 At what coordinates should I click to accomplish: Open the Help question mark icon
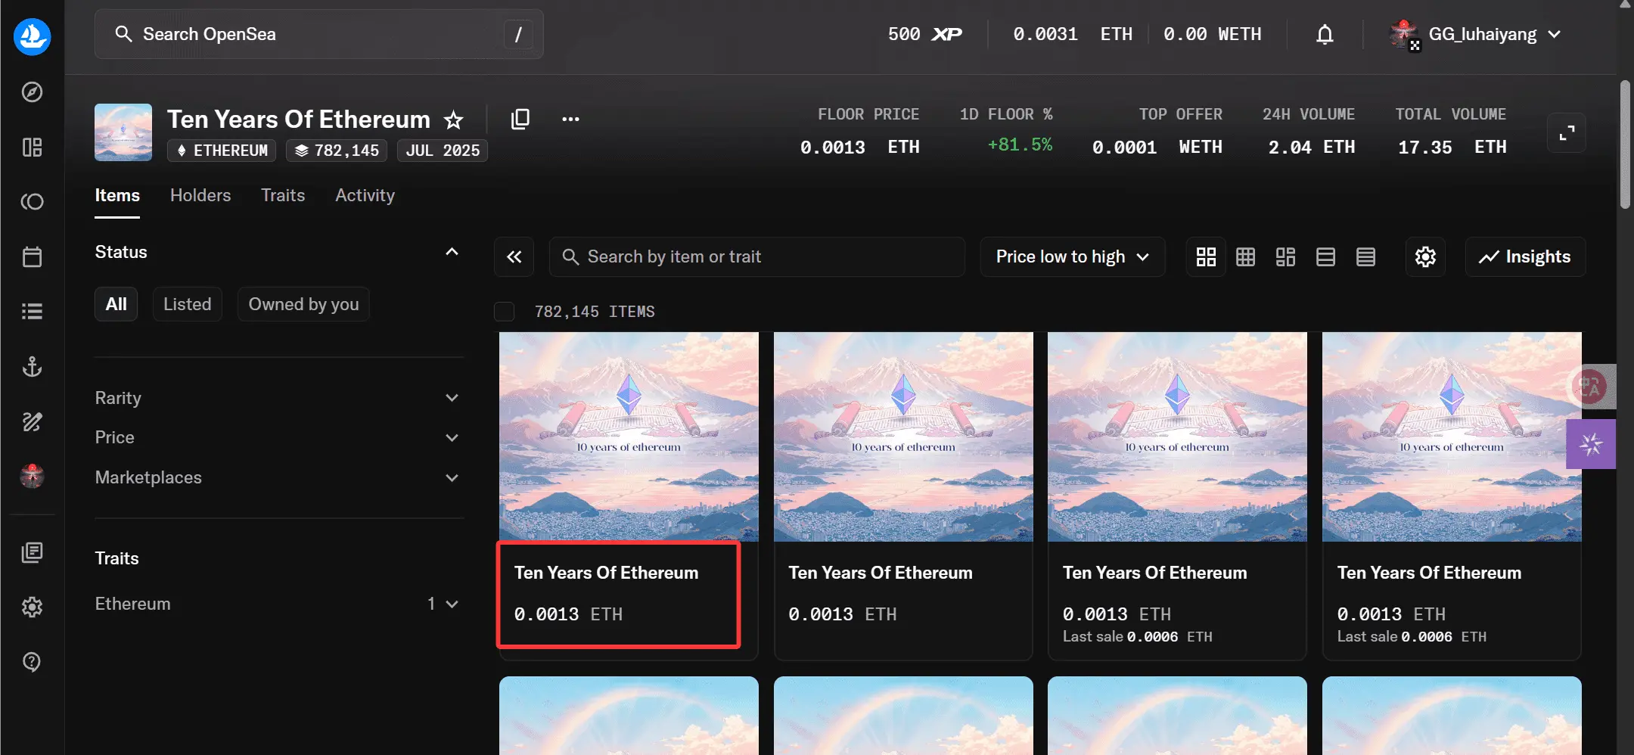tap(32, 662)
